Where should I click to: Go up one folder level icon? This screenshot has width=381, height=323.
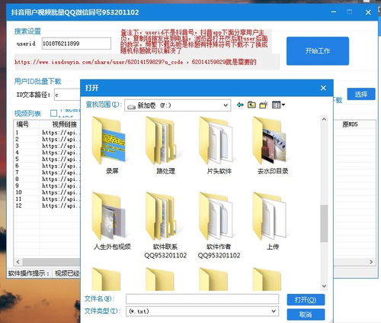(251, 105)
